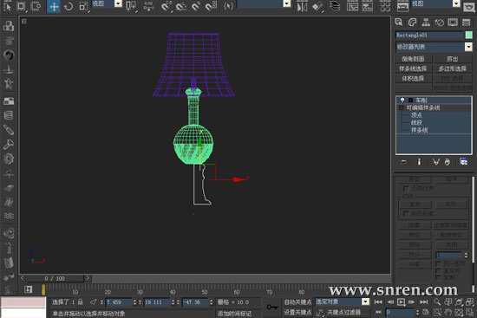Open the Modifier List dropdown
The width and height of the screenshot is (477, 318).
(x=434, y=47)
